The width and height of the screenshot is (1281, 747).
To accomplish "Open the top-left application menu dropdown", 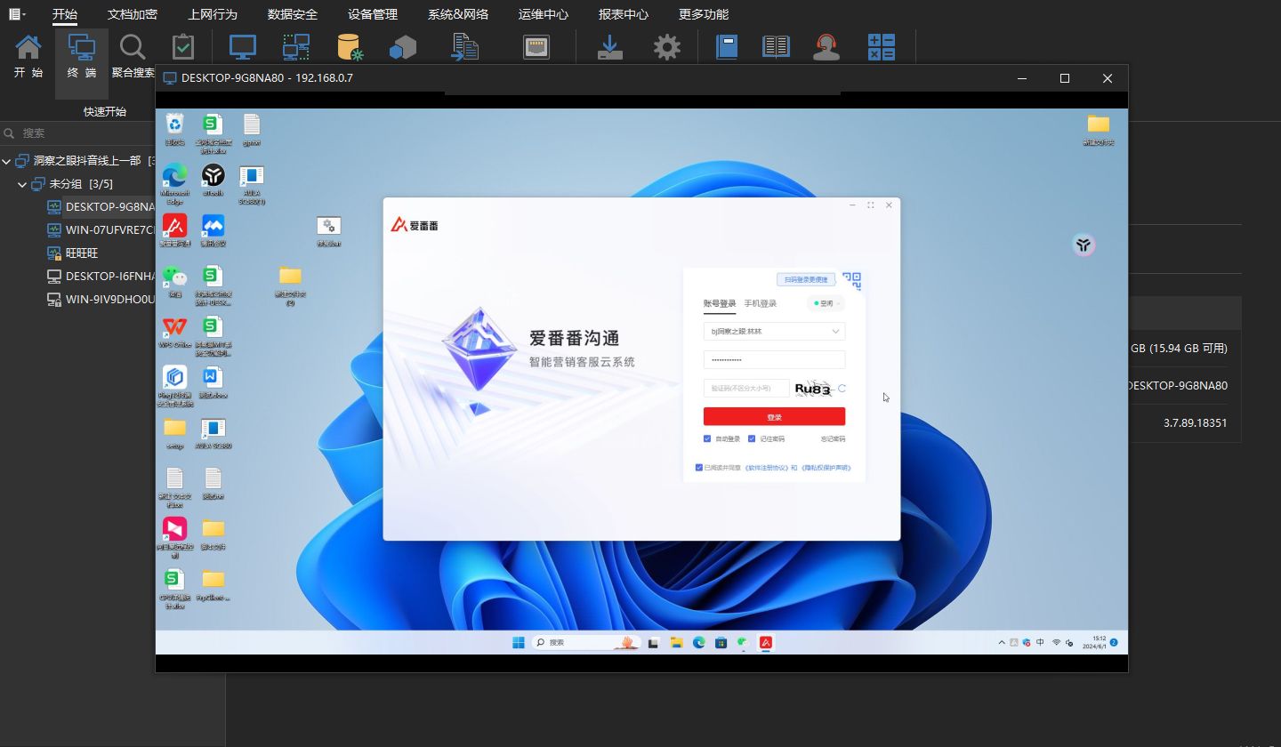I will 17,14.
